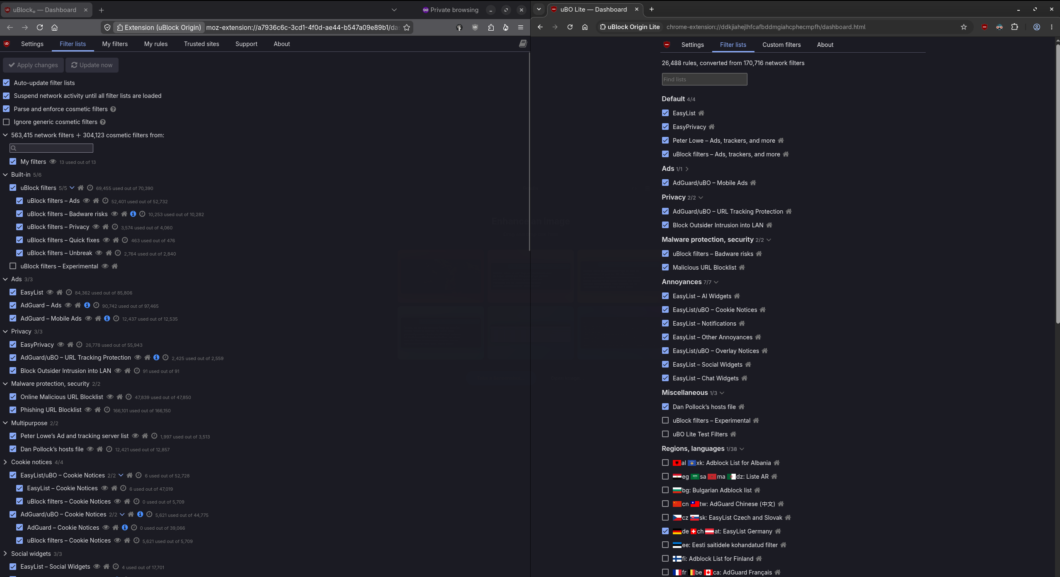Collapse uBlock filters 5/5 sublist chevron
Screen dimensions: 1060x577
click(x=72, y=188)
